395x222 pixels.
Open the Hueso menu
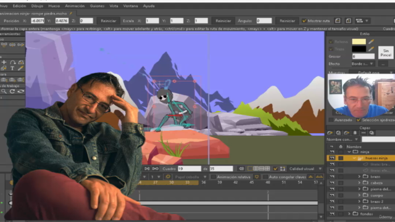[x=54, y=6]
